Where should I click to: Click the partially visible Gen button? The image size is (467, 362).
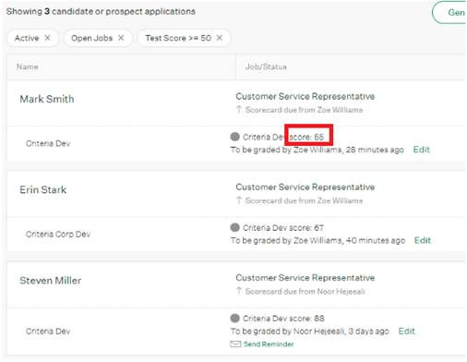[x=449, y=13]
